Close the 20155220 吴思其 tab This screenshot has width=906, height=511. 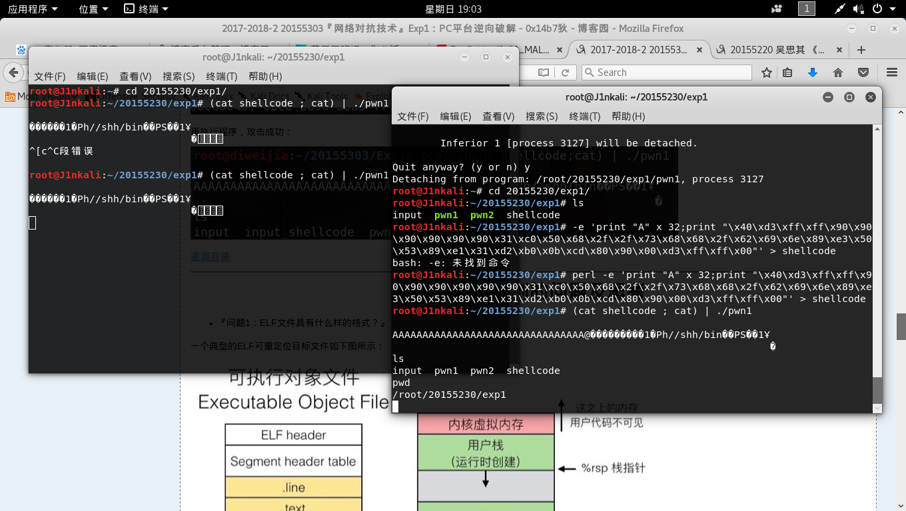tap(838, 50)
